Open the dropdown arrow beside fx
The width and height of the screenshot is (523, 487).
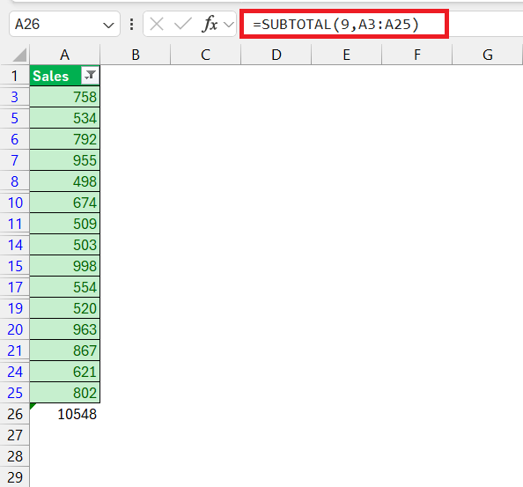229,25
